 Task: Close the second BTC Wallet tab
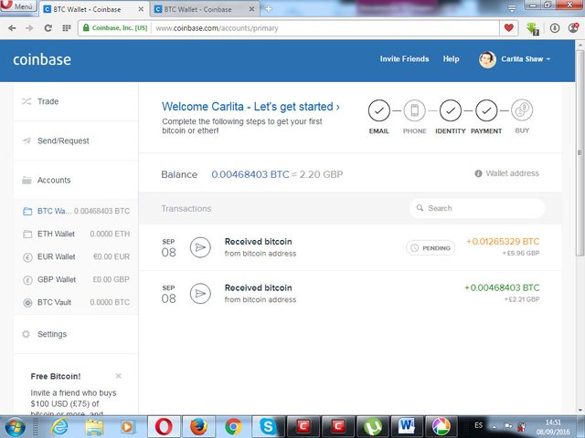coord(252,9)
